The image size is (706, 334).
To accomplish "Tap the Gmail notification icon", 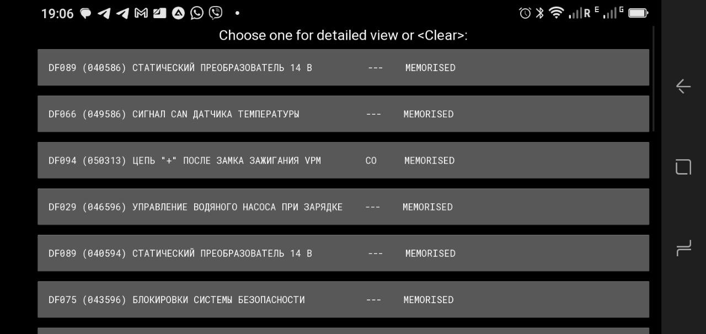I will point(141,13).
